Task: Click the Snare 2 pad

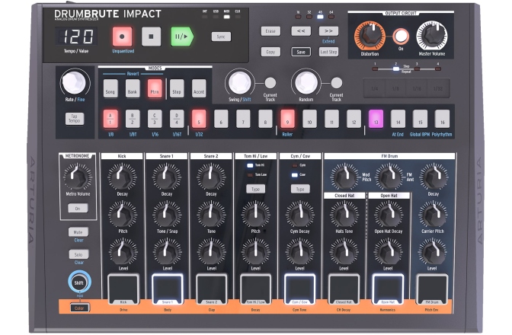Action: click(x=211, y=289)
